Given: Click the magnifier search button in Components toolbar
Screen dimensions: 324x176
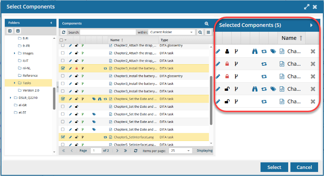Looking at the screenshot, I should (200, 32).
